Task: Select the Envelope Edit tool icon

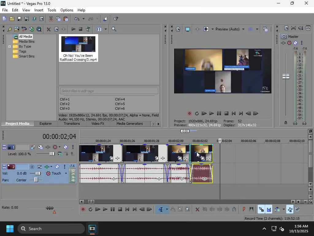Action: pyautogui.click(x=173, y=209)
